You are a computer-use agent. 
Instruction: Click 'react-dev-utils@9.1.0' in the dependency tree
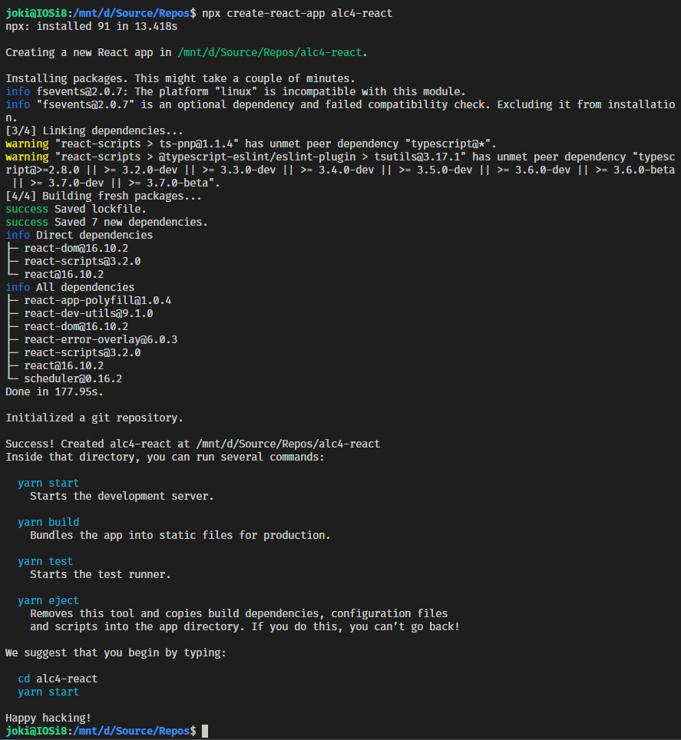pyautogui.click(x=88, y=313)
